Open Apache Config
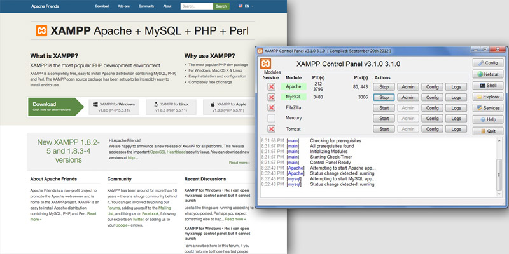This screenshot has height=254, width=509. [433, 87]
